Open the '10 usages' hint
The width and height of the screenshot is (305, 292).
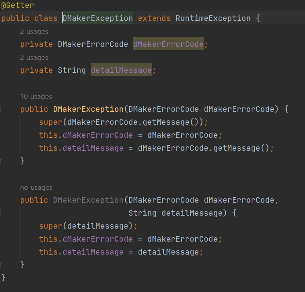[36, 96]
